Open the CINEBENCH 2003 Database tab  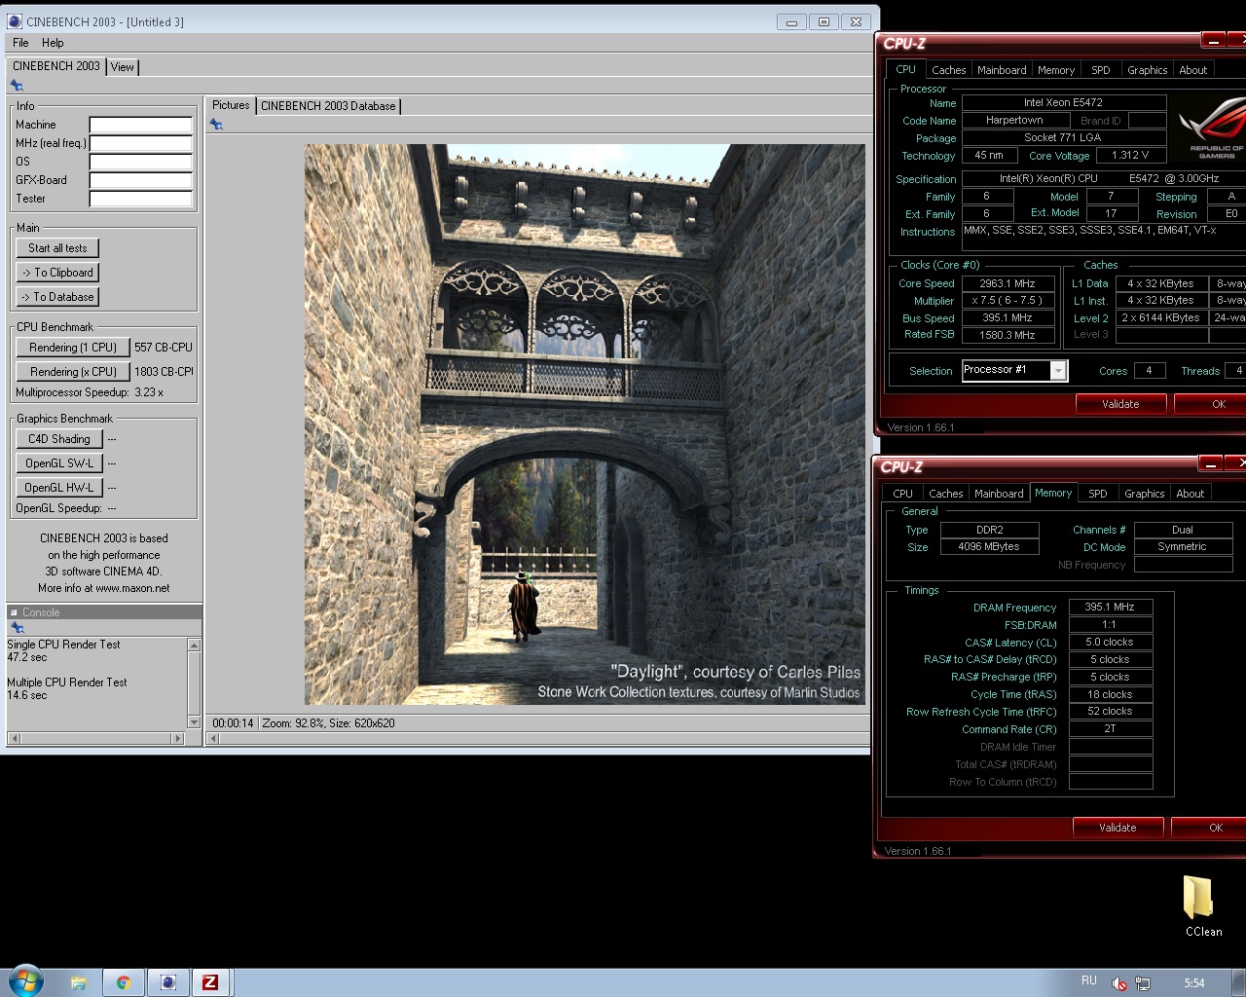(x=329, y=106)
